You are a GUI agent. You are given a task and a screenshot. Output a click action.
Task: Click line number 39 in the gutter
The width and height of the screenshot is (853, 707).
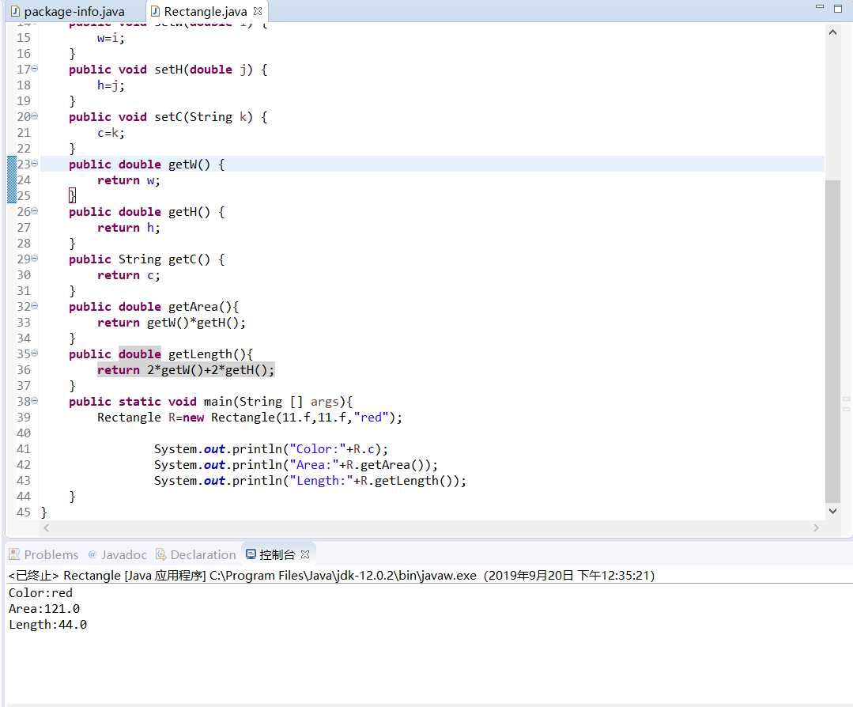coord(24,417)
